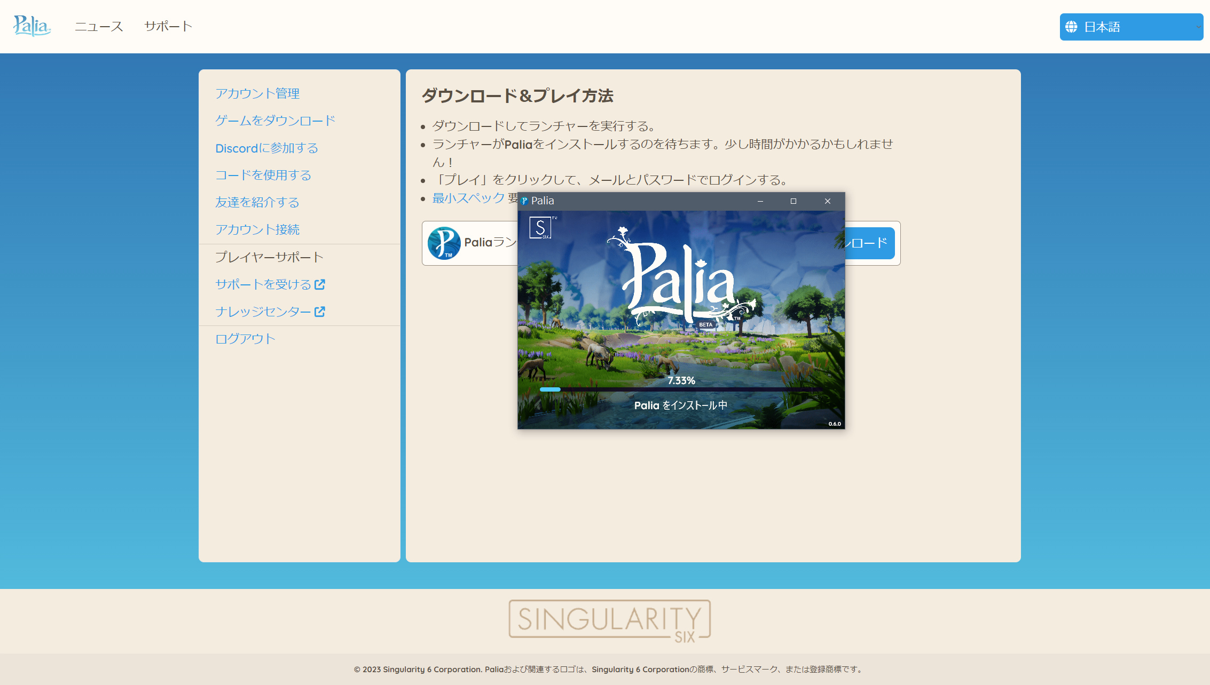The width and height of the screenshot is (1210, 685).
Task: Click the Singularity Six logo in footer
Action: 609,621
